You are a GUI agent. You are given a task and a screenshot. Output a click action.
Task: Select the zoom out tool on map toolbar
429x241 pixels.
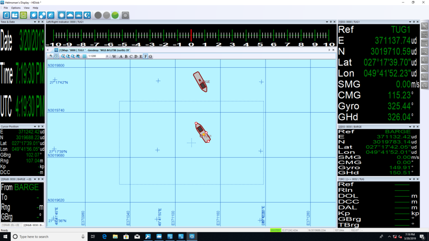click(73, 56)
